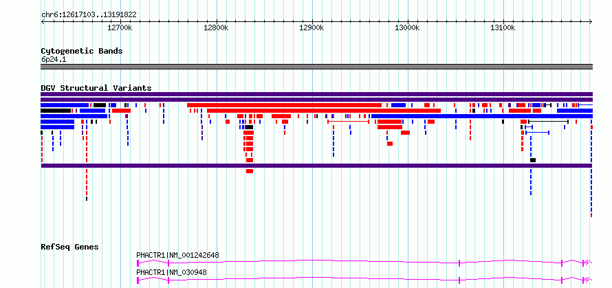The image size is (612, 288).
Task: Select the topmost purple full-width variant bar
Action: click(316, 94)
